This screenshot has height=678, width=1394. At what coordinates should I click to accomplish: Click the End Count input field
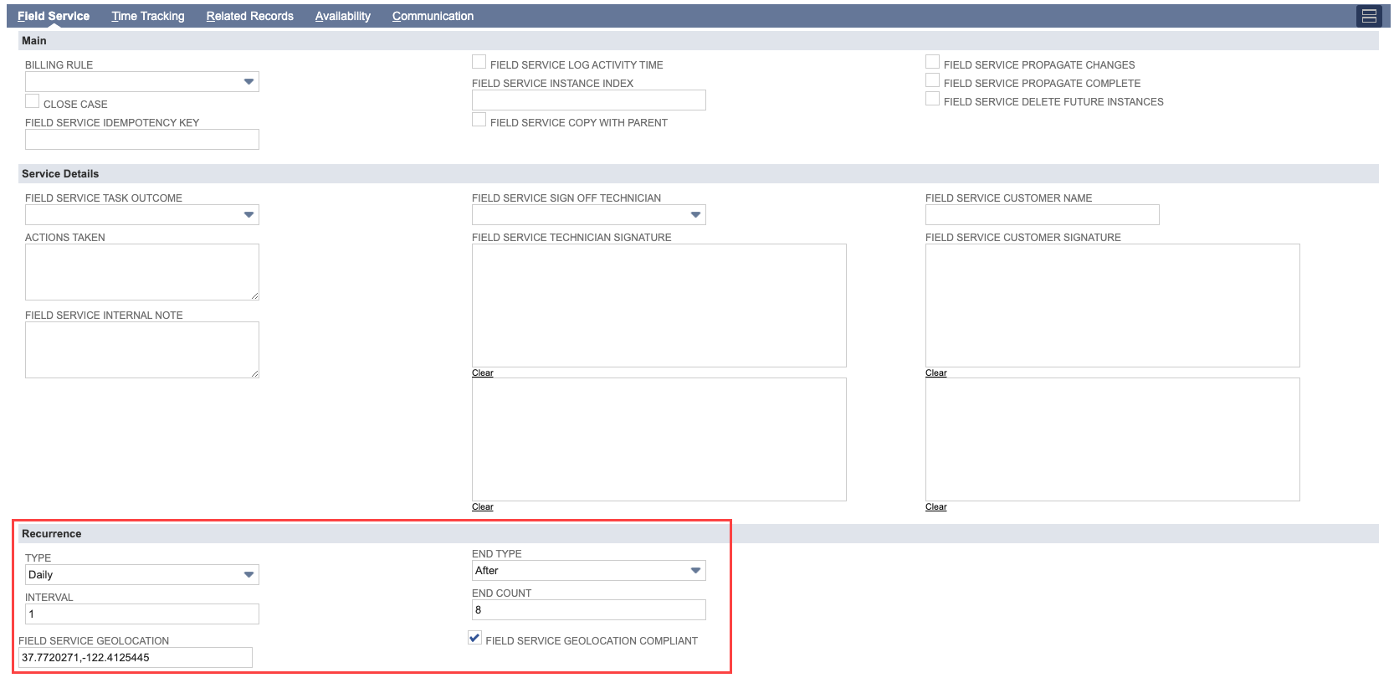click(589, 609)
